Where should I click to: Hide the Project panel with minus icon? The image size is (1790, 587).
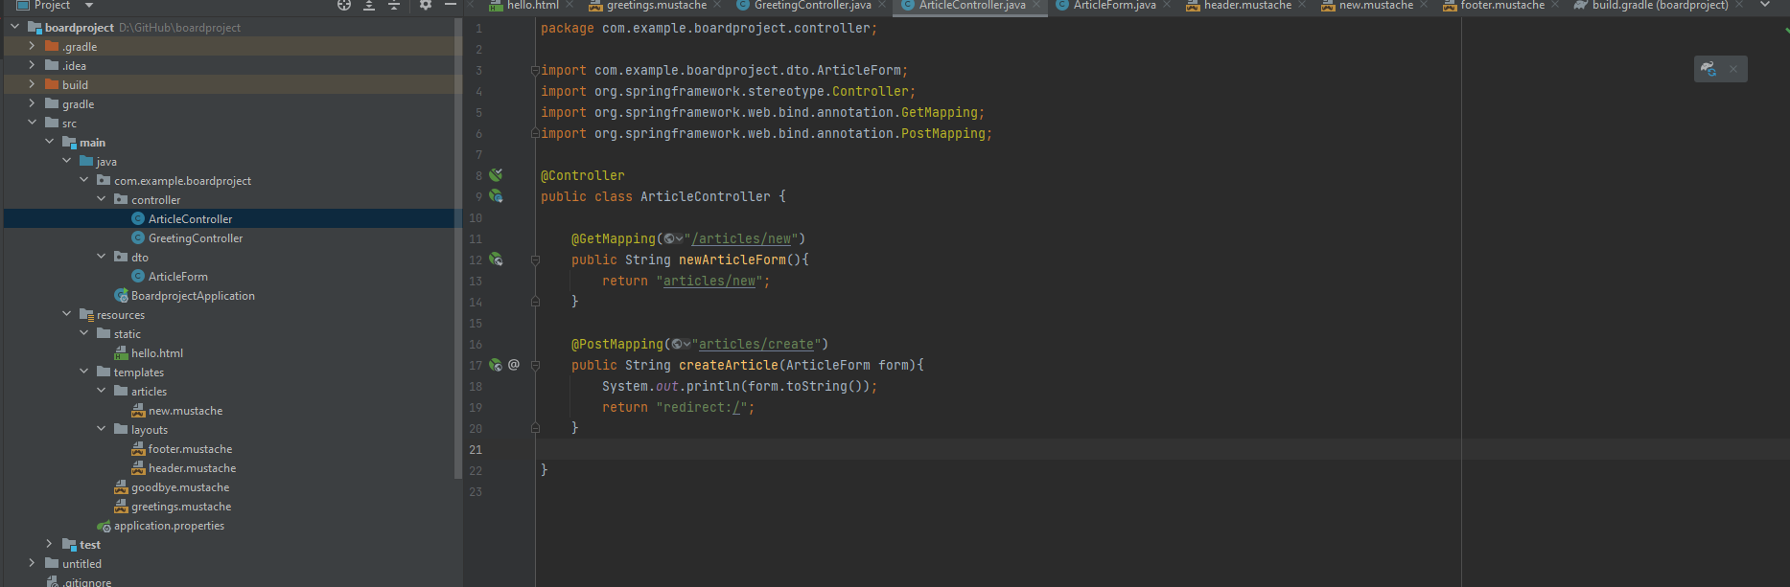451,5
